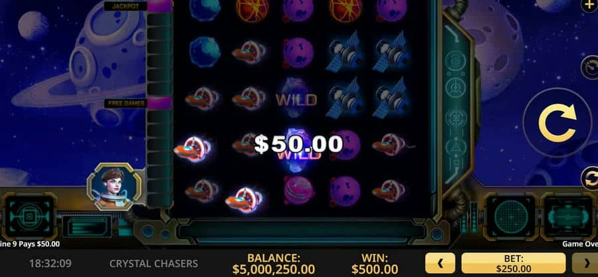
Task: Select the astronaut woman portrait
Action: click(x=114, y=187)
